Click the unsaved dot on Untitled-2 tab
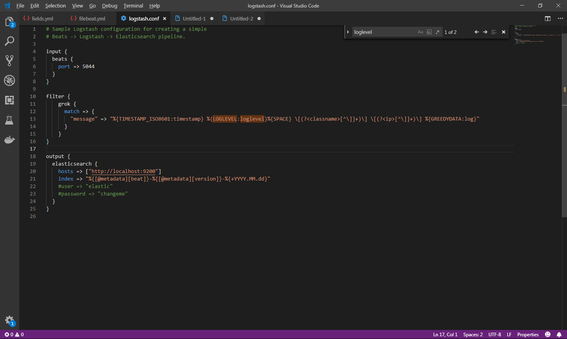 [x=259, y=19]
